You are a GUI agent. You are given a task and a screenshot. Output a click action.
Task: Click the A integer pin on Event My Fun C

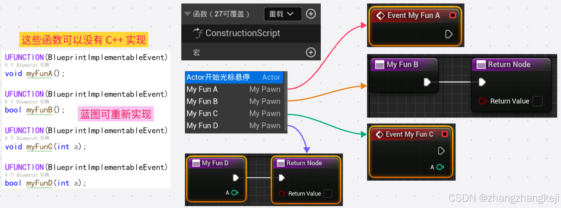click(x=440, y=167)
